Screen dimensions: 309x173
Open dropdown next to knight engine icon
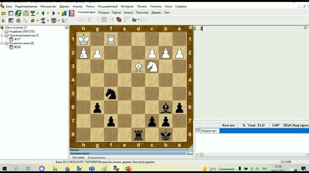point(48,21)
